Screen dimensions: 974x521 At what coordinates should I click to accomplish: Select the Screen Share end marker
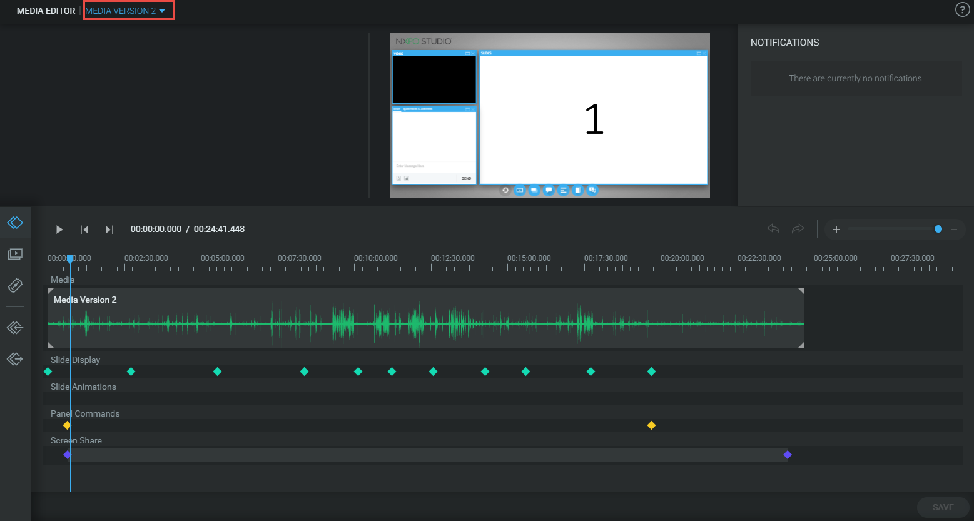coord(788,455)
